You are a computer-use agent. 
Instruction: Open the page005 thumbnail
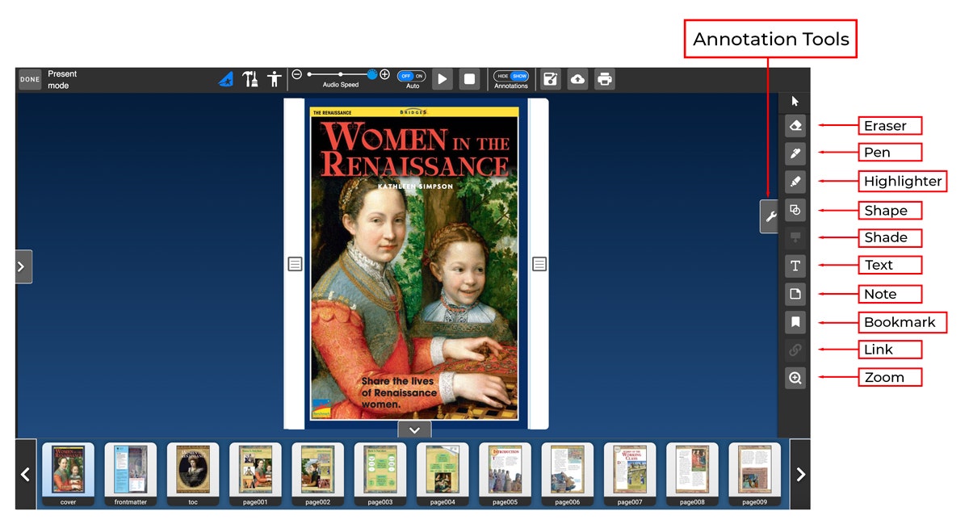(x=505, y=474)
